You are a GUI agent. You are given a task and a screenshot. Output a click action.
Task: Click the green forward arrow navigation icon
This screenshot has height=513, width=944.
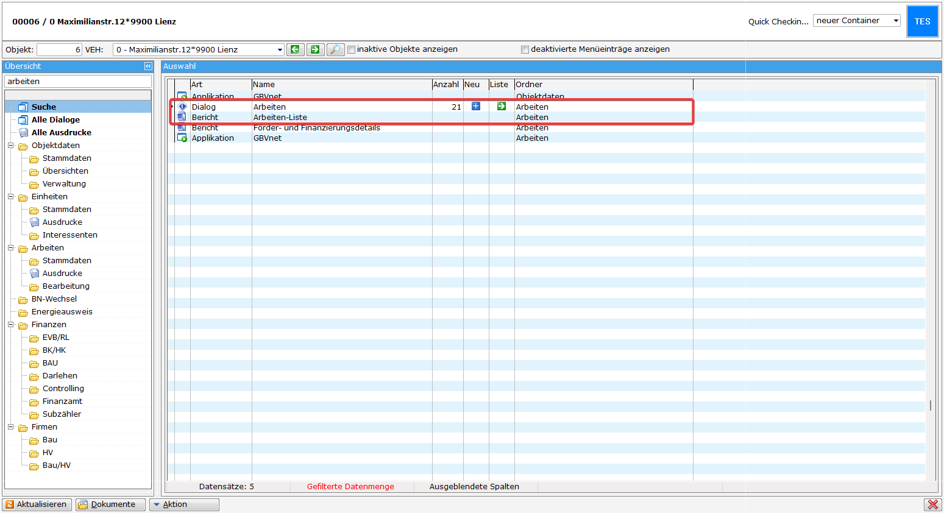coord(315,49)
